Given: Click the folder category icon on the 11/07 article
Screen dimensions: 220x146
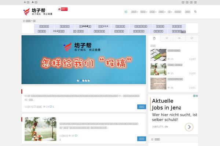Looking at the screenshot, I should tap(35, 107).
